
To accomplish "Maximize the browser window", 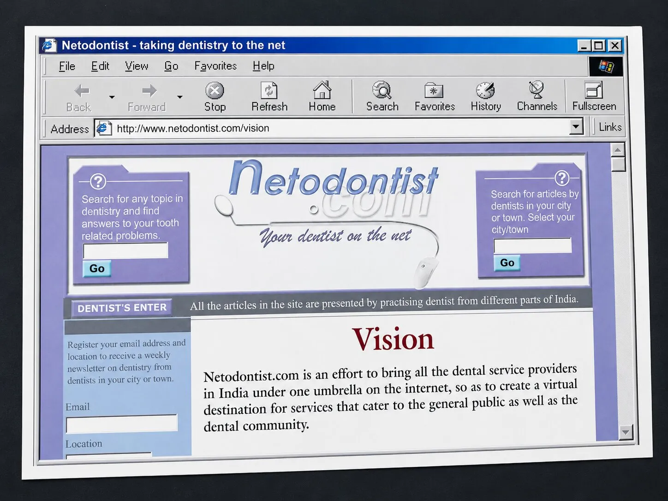I will coord(599,46).
